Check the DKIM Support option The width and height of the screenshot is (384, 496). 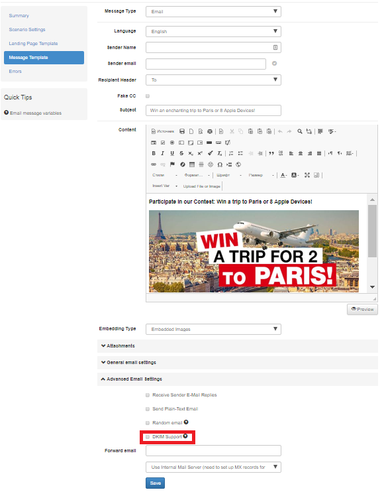tap(148, 437)
